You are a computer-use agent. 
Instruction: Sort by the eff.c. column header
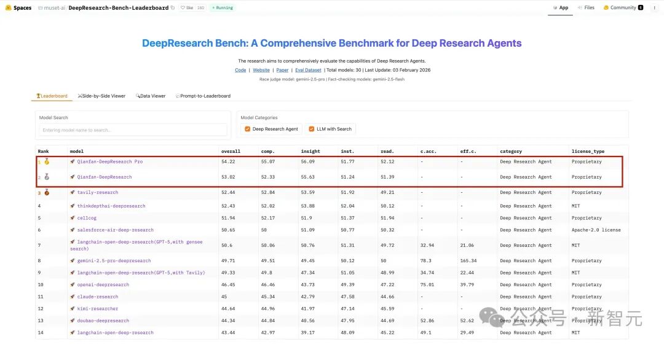tap(468, 152)
